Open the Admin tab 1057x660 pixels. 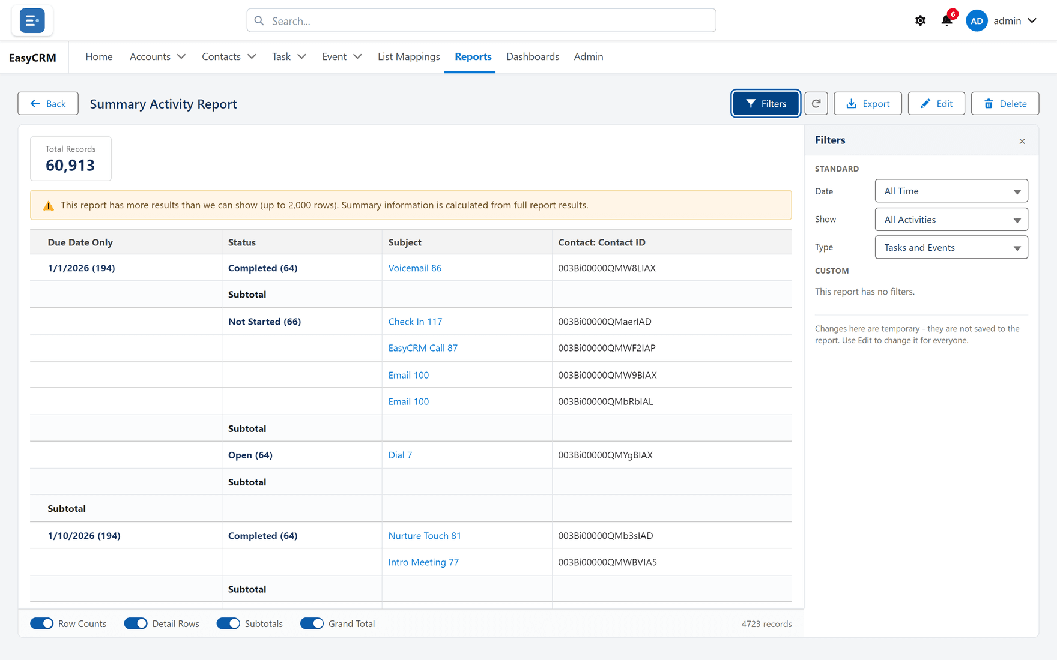pyautogui.click(x=588, y=56)
